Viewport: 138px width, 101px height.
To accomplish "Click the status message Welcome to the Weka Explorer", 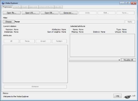I will coord(16,96).
